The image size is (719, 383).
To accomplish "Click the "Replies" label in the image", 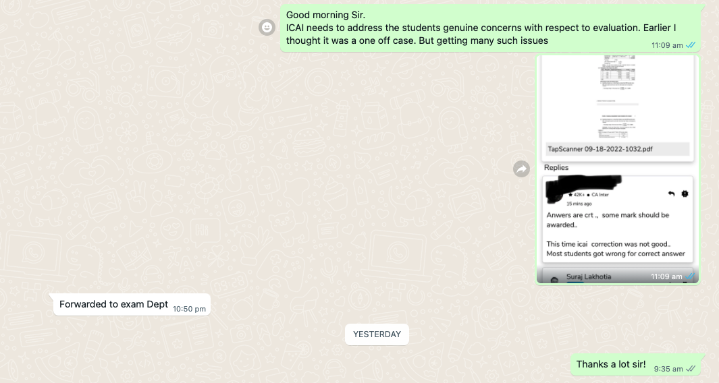I will [556, 167].
